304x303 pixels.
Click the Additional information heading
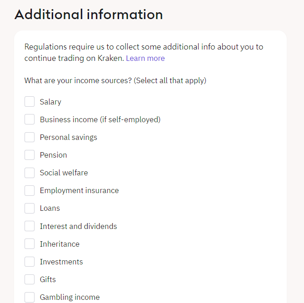pyautogui.click(x=89, y=14)
